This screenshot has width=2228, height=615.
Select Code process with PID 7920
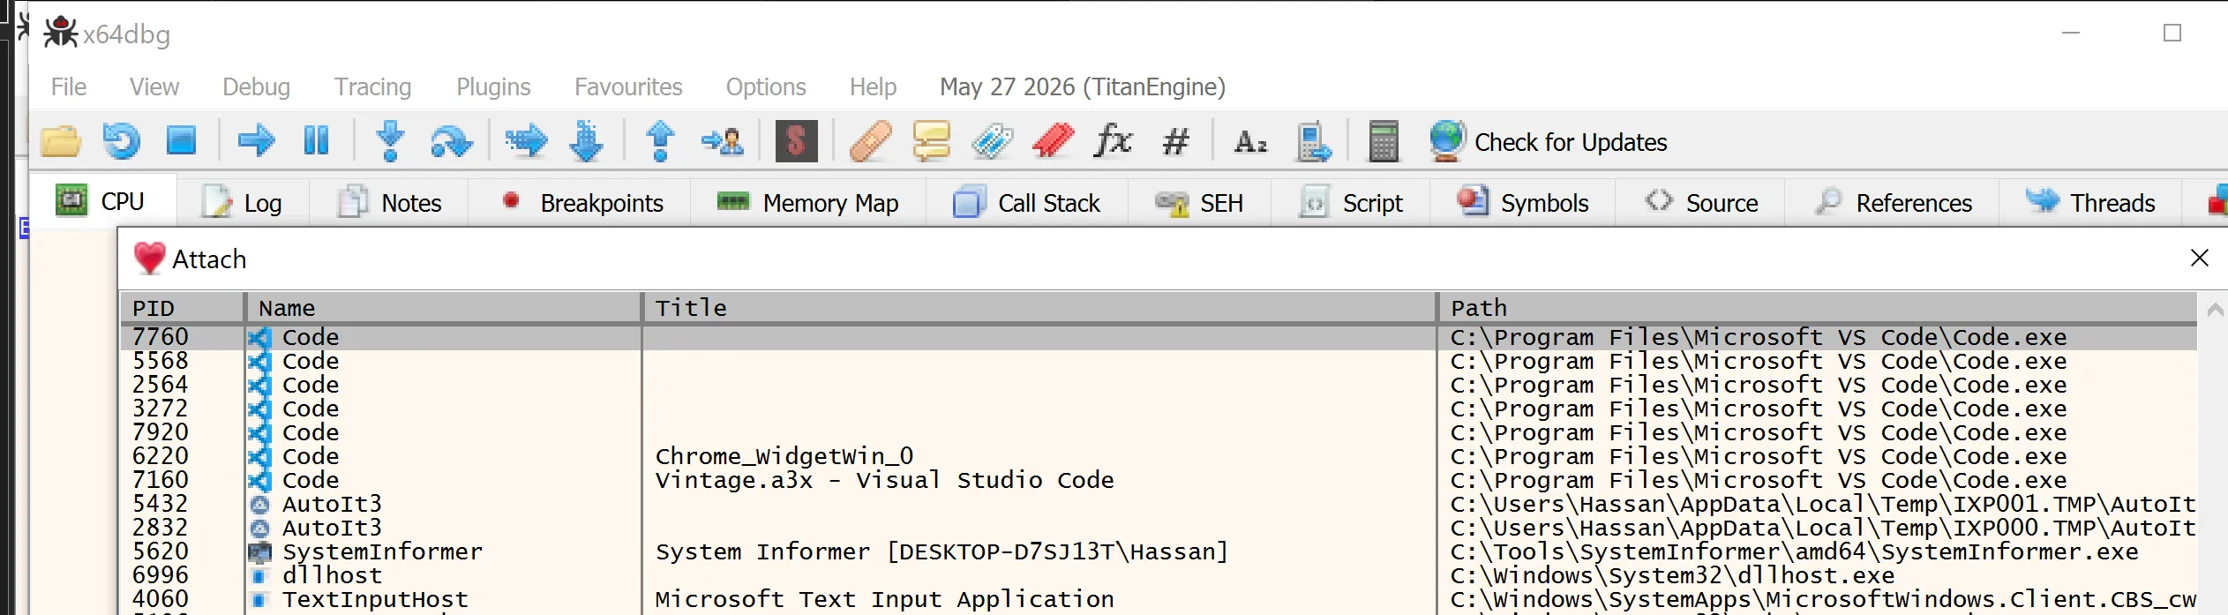tap(1159, 432)
